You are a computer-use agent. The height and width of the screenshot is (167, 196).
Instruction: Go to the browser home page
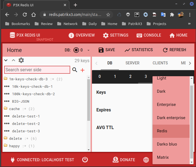[x=34, y=15]
